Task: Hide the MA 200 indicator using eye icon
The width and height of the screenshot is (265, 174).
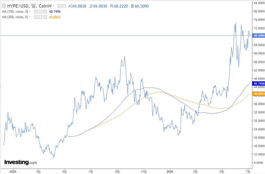Action: click(36, 17)
